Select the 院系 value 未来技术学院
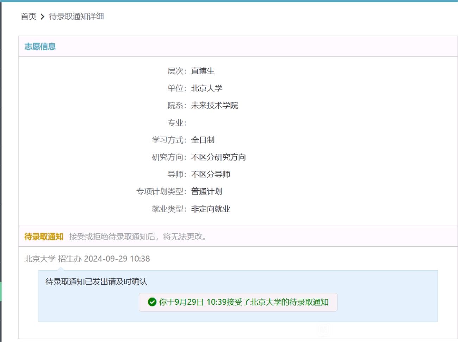This screenshot has height=342, width=458. pos(215,106)
